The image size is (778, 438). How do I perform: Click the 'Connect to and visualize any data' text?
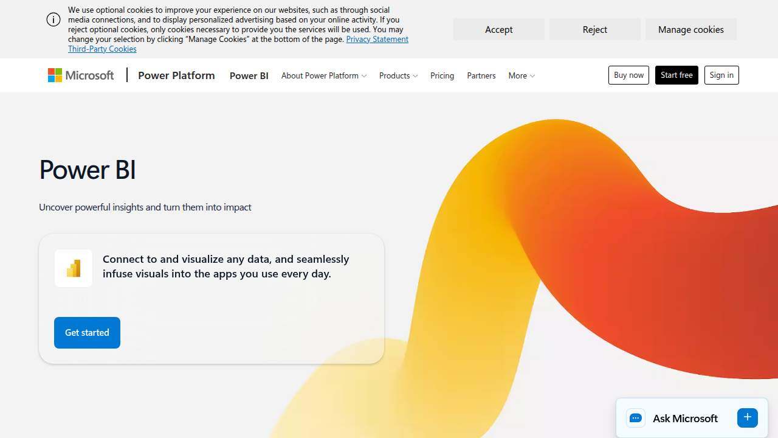226,266
